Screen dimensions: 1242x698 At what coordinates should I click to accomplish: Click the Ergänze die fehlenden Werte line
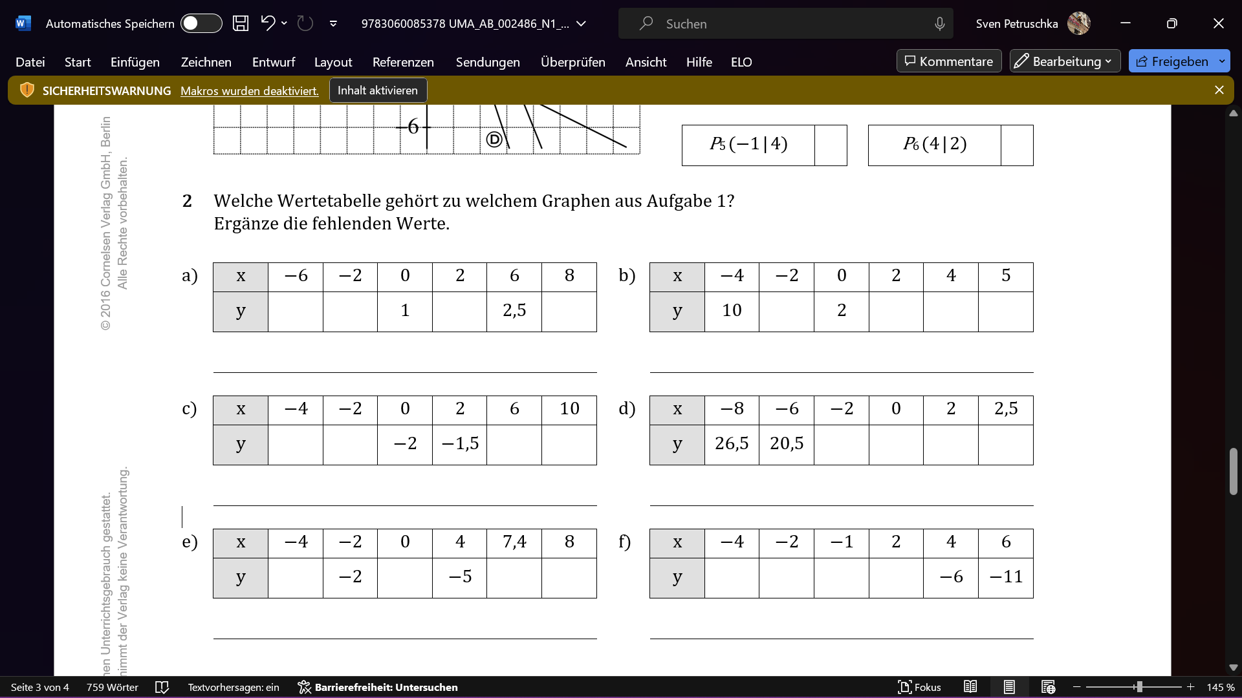(x=332, y=224)
